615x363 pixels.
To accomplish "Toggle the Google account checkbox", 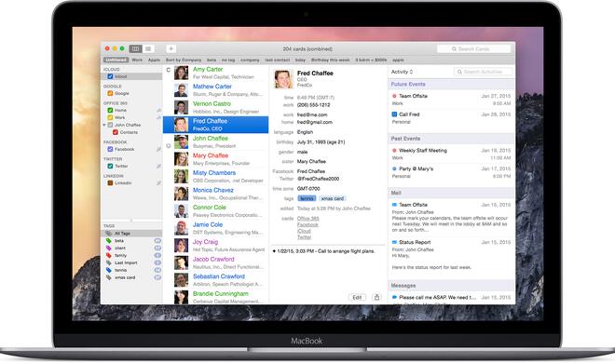I will point(110,93).
